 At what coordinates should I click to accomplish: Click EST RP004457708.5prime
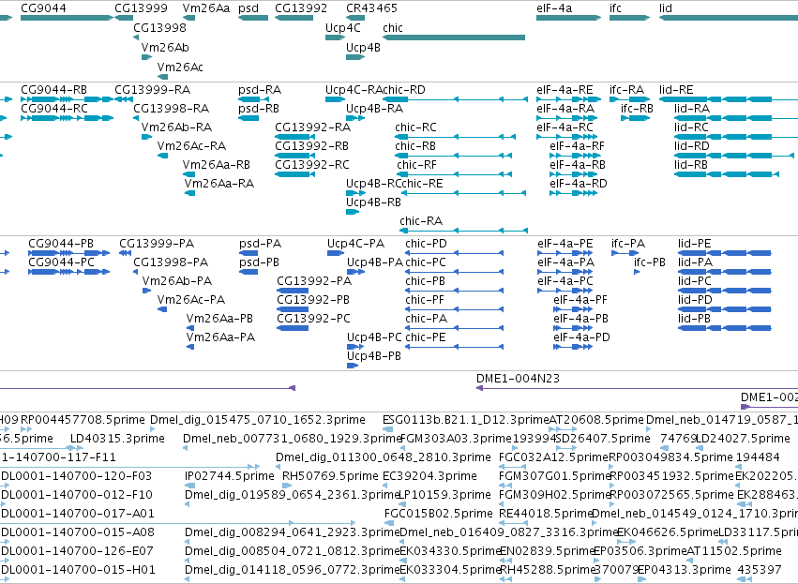click(x=83, y=420)
